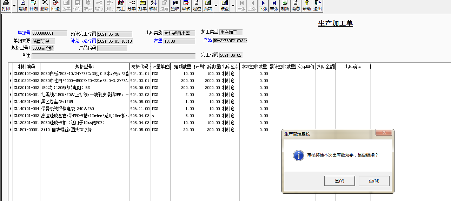The image size is (451, 201).
Task: Select row CL060102-002 material code
Action: click(26, 74)
